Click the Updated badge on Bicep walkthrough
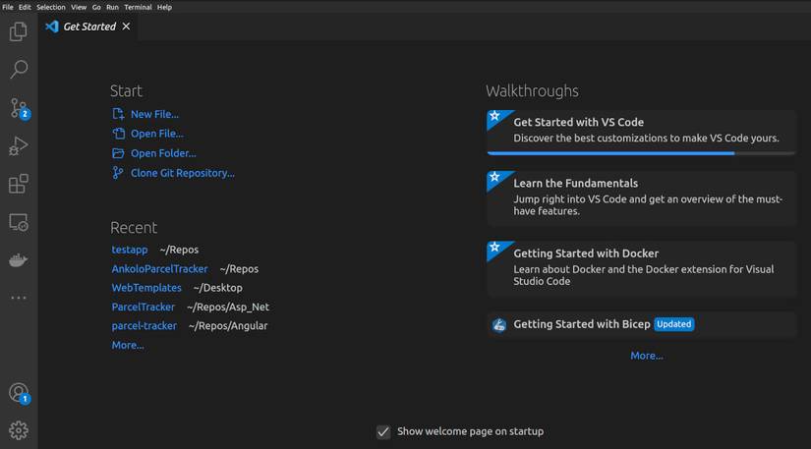811x449 pixels. (x=674, y=324)
